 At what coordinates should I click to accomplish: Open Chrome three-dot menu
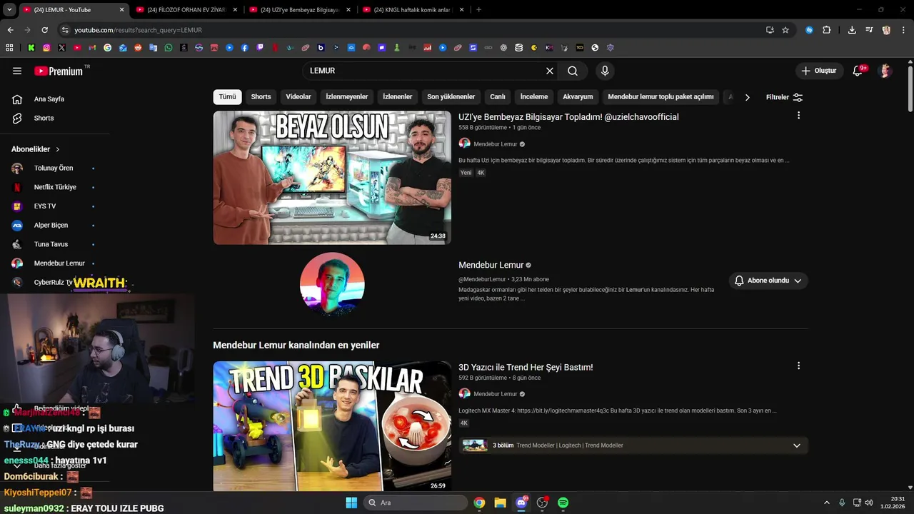click(x=903, y=30)
